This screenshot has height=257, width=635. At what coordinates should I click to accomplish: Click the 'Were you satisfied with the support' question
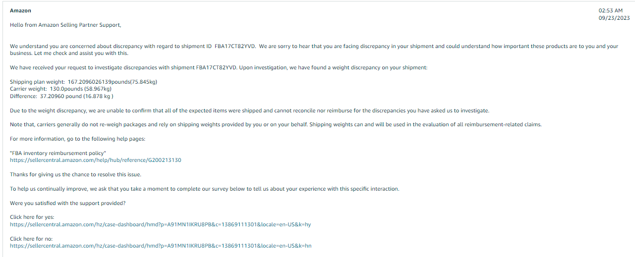click(68, 203)
